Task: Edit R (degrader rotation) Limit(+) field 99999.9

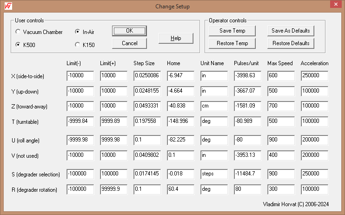Action: click(x=114, y=189)
